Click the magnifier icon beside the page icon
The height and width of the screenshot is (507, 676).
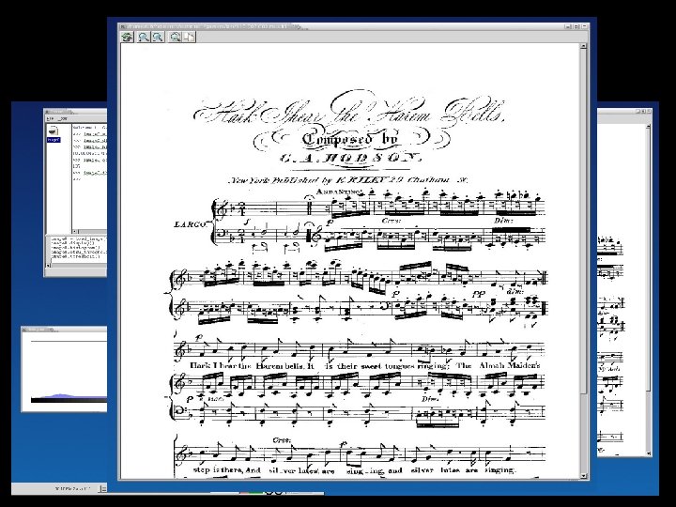coord(175,37)
